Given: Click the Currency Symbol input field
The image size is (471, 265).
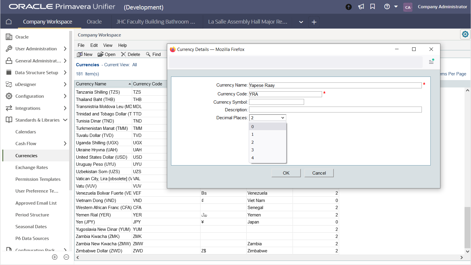Looking at the screenshot, I should (x=276, y=102).
